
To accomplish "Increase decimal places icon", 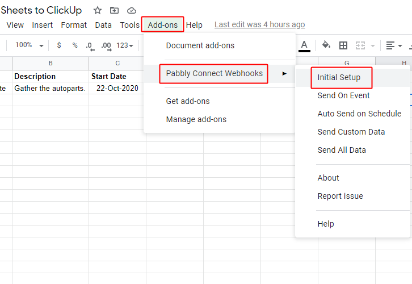I will click(106, 46).
